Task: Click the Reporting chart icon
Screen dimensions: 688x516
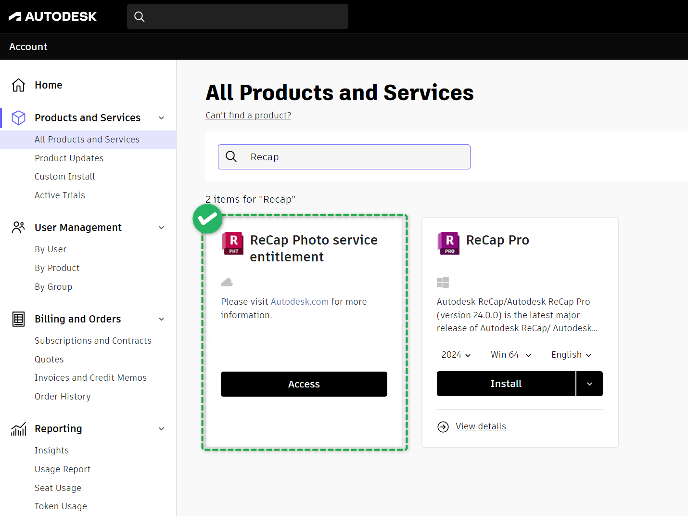Action: tap(18, 429)
